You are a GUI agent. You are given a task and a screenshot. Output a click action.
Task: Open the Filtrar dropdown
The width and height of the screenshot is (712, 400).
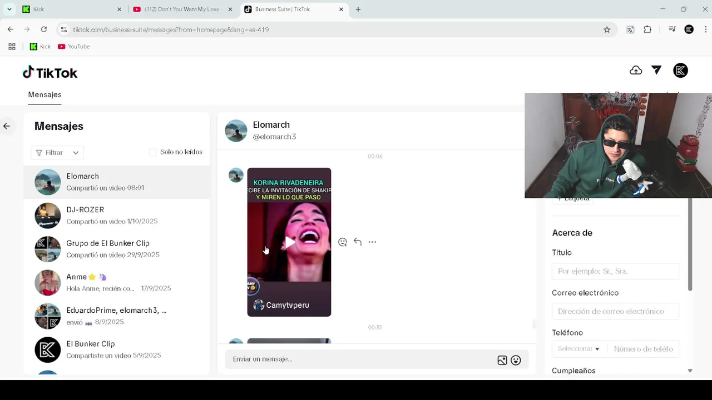coord(57,152)
